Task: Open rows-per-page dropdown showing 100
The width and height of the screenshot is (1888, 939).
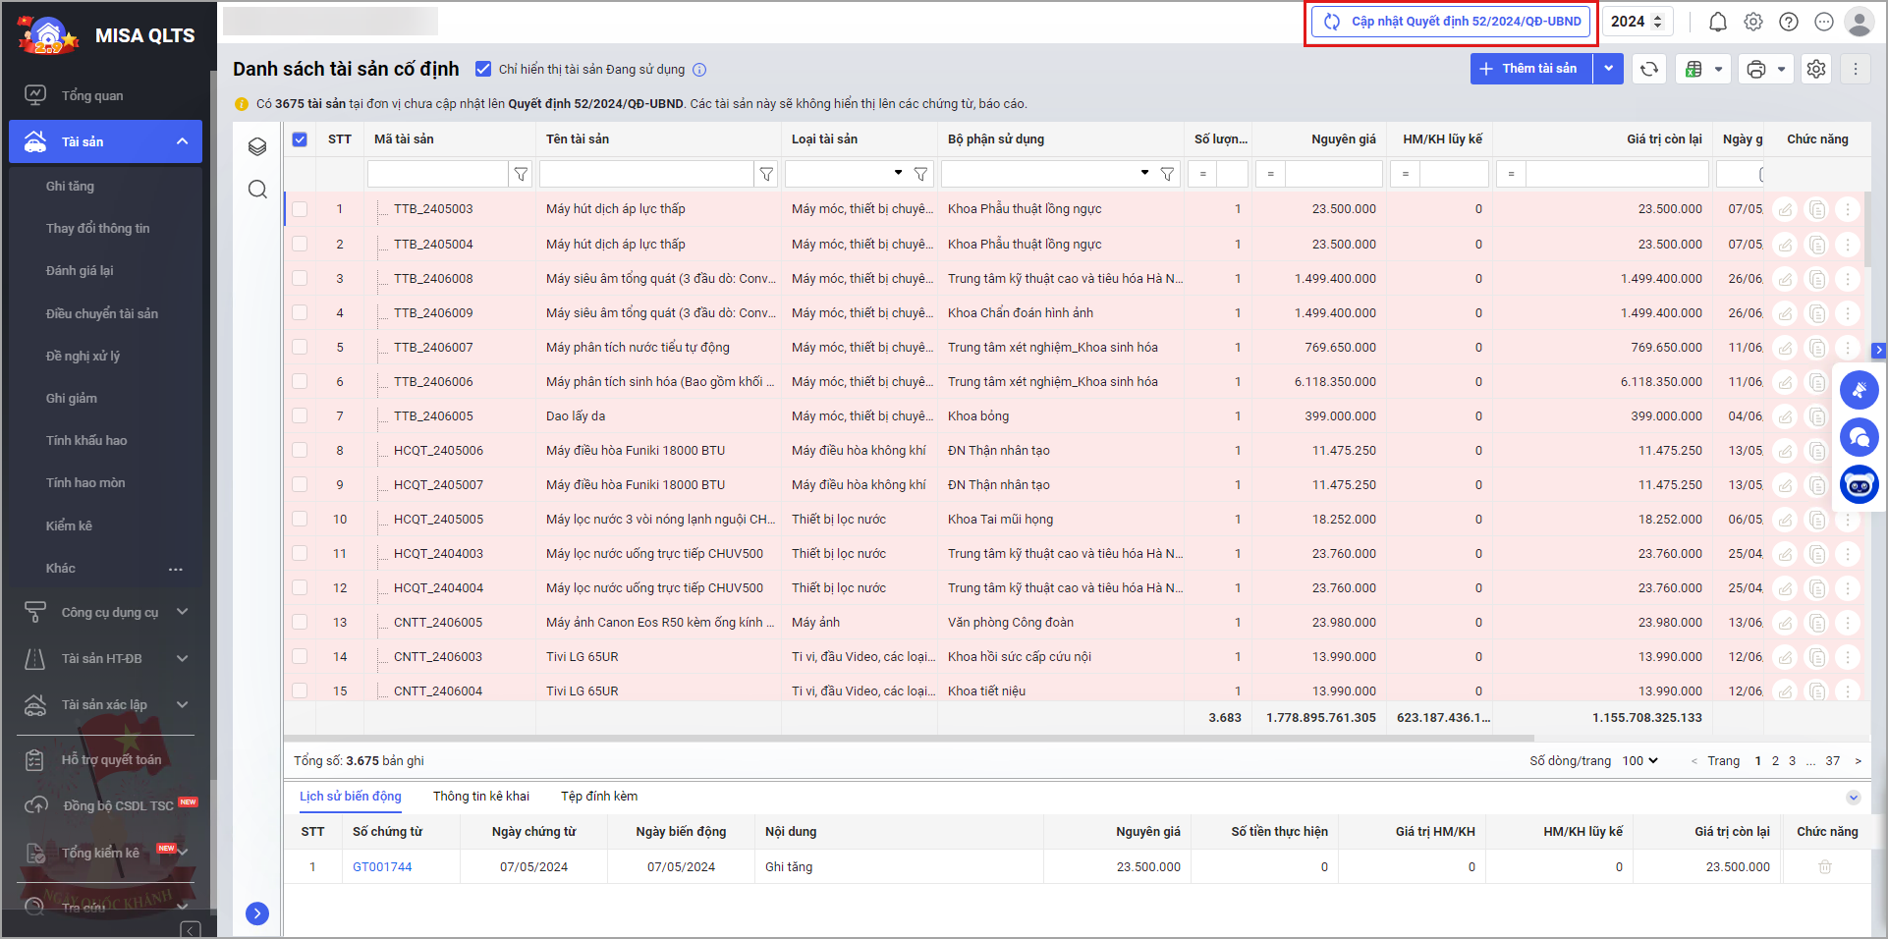Action: click(1639, 761)
